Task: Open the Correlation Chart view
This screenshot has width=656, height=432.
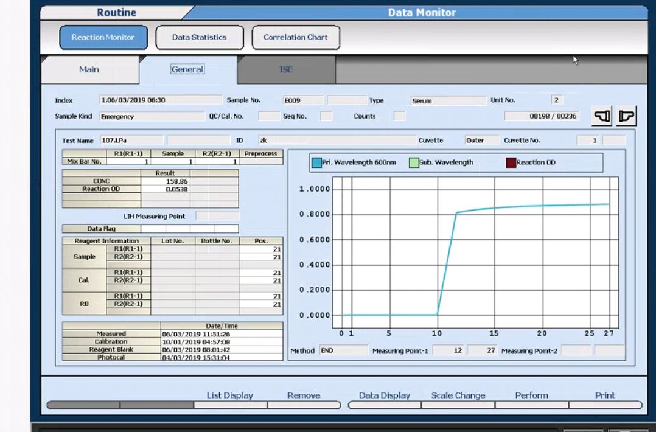Action: click(x=296, y=37)
